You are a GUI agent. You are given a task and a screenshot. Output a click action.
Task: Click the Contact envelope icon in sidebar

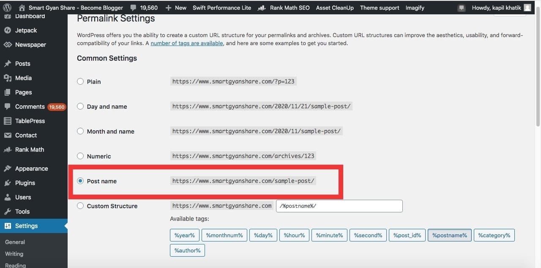coord(7,135)
